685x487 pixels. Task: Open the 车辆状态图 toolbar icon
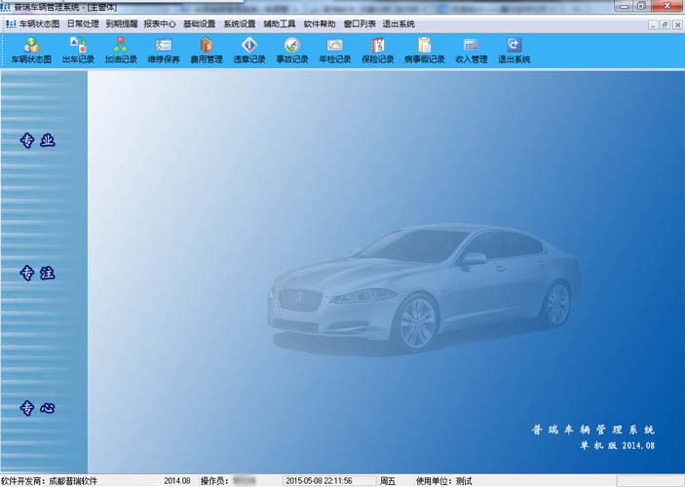[31, 50]
